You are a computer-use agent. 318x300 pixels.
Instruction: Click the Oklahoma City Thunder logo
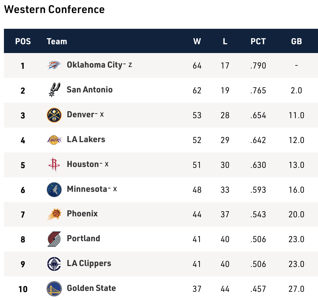54,65
